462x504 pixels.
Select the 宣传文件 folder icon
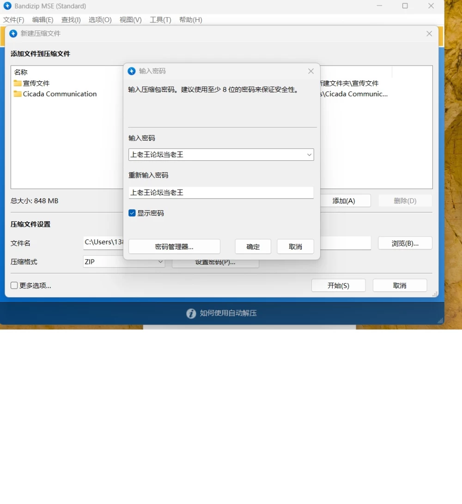point(18,83)
